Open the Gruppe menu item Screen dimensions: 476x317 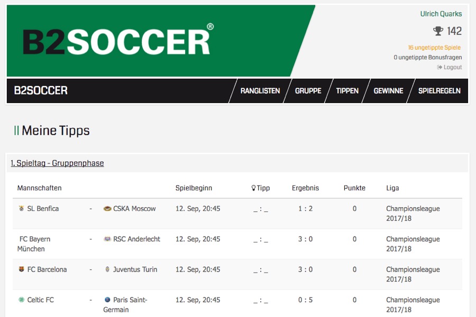click(308, 91)
